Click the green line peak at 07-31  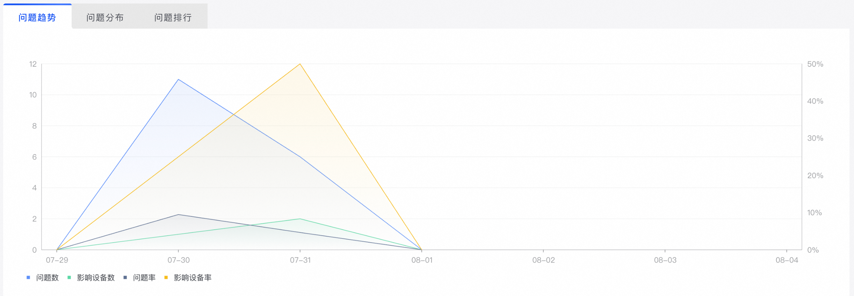click(x=300, y=219)
